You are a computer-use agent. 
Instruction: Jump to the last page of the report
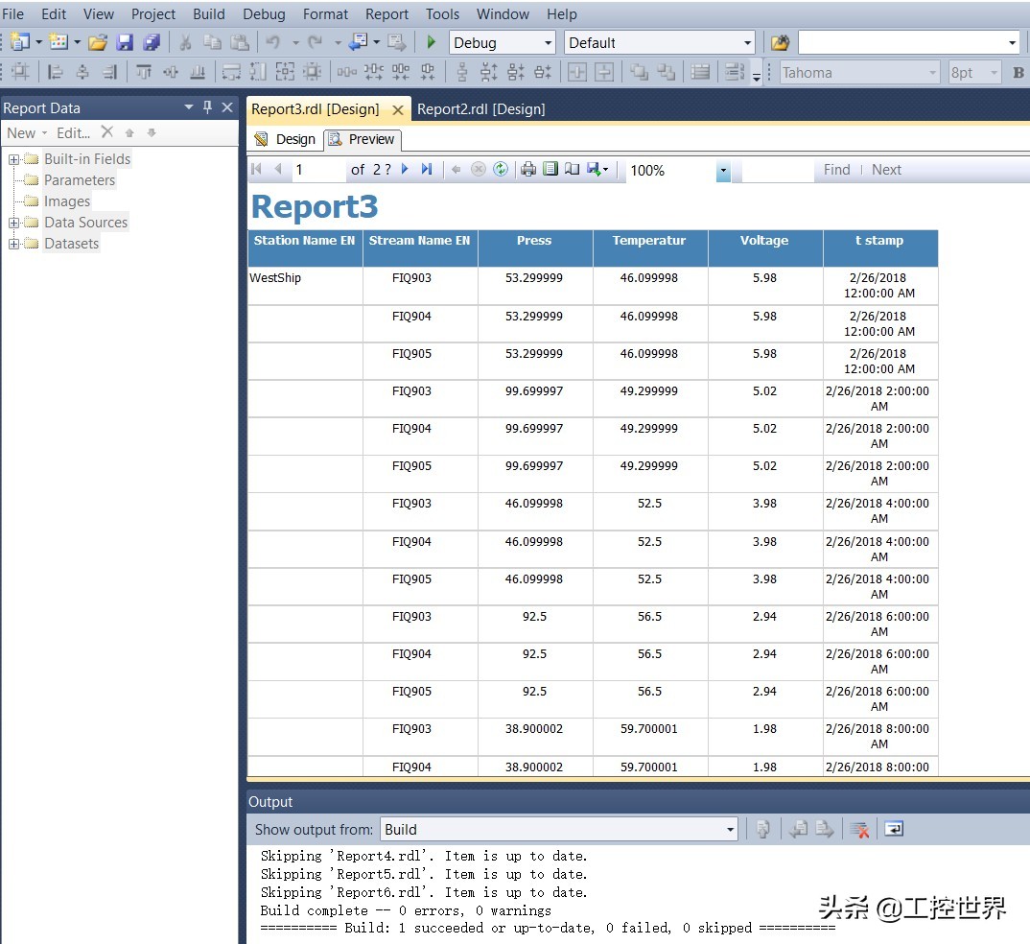point(425,168)
